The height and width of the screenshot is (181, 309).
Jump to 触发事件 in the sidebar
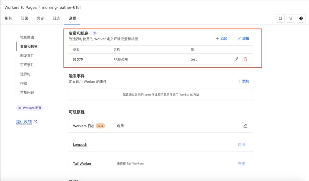[x=27, y=56]
